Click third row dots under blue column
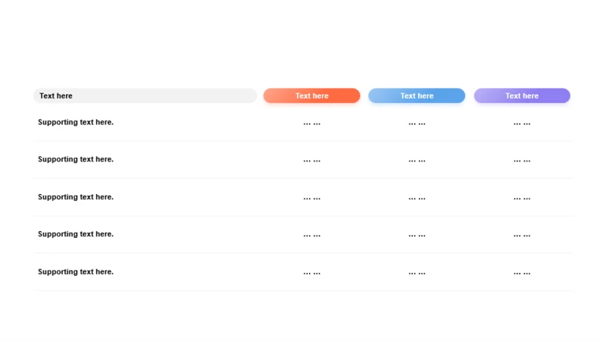The image size is (606, 341). pyautogui.click(x=417, y=199)
